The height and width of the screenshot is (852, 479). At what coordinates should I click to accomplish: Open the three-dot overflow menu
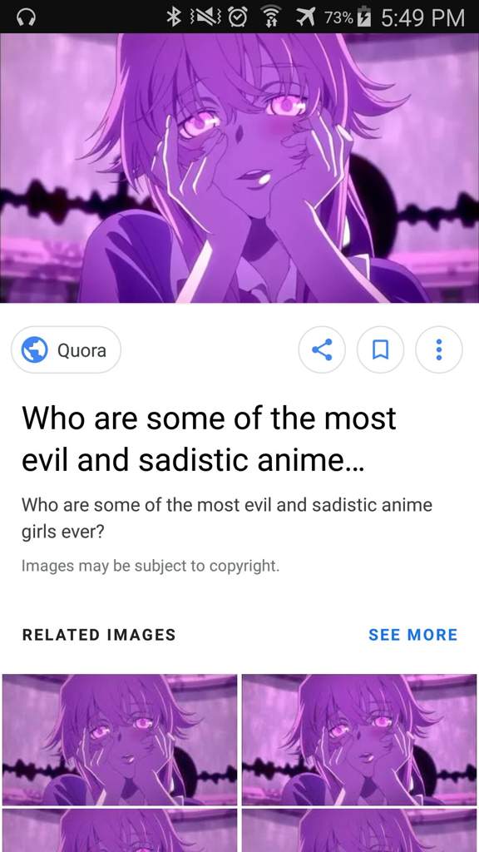(x=439, y=349)
